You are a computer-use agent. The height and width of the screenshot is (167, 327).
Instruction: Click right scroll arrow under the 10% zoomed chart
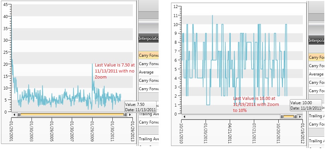[x=300, y=117]
